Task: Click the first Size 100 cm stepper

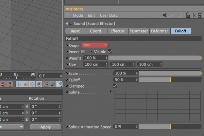Action: coord(106,64)
